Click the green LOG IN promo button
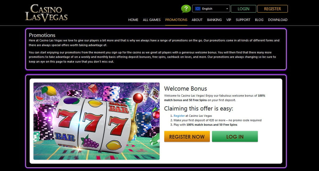Viewport: 319px width, 171px height. tap(235, 137)
